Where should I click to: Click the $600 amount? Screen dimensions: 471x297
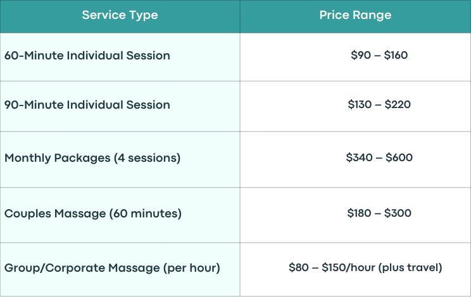tap(399, 157)
